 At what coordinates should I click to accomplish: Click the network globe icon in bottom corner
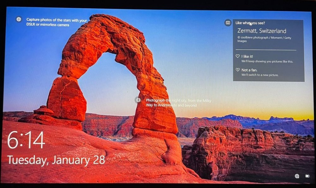[297, 176]
